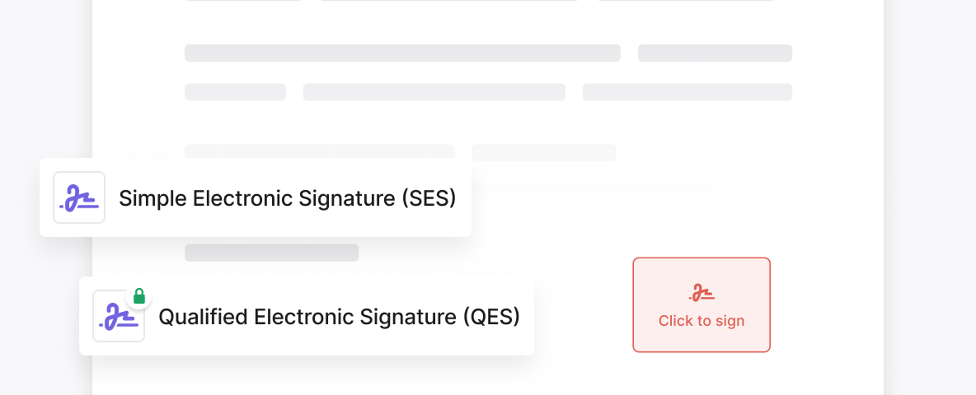Click the longest gray placeholder line
Screen dimensions: 976x395
pos(402,53)
